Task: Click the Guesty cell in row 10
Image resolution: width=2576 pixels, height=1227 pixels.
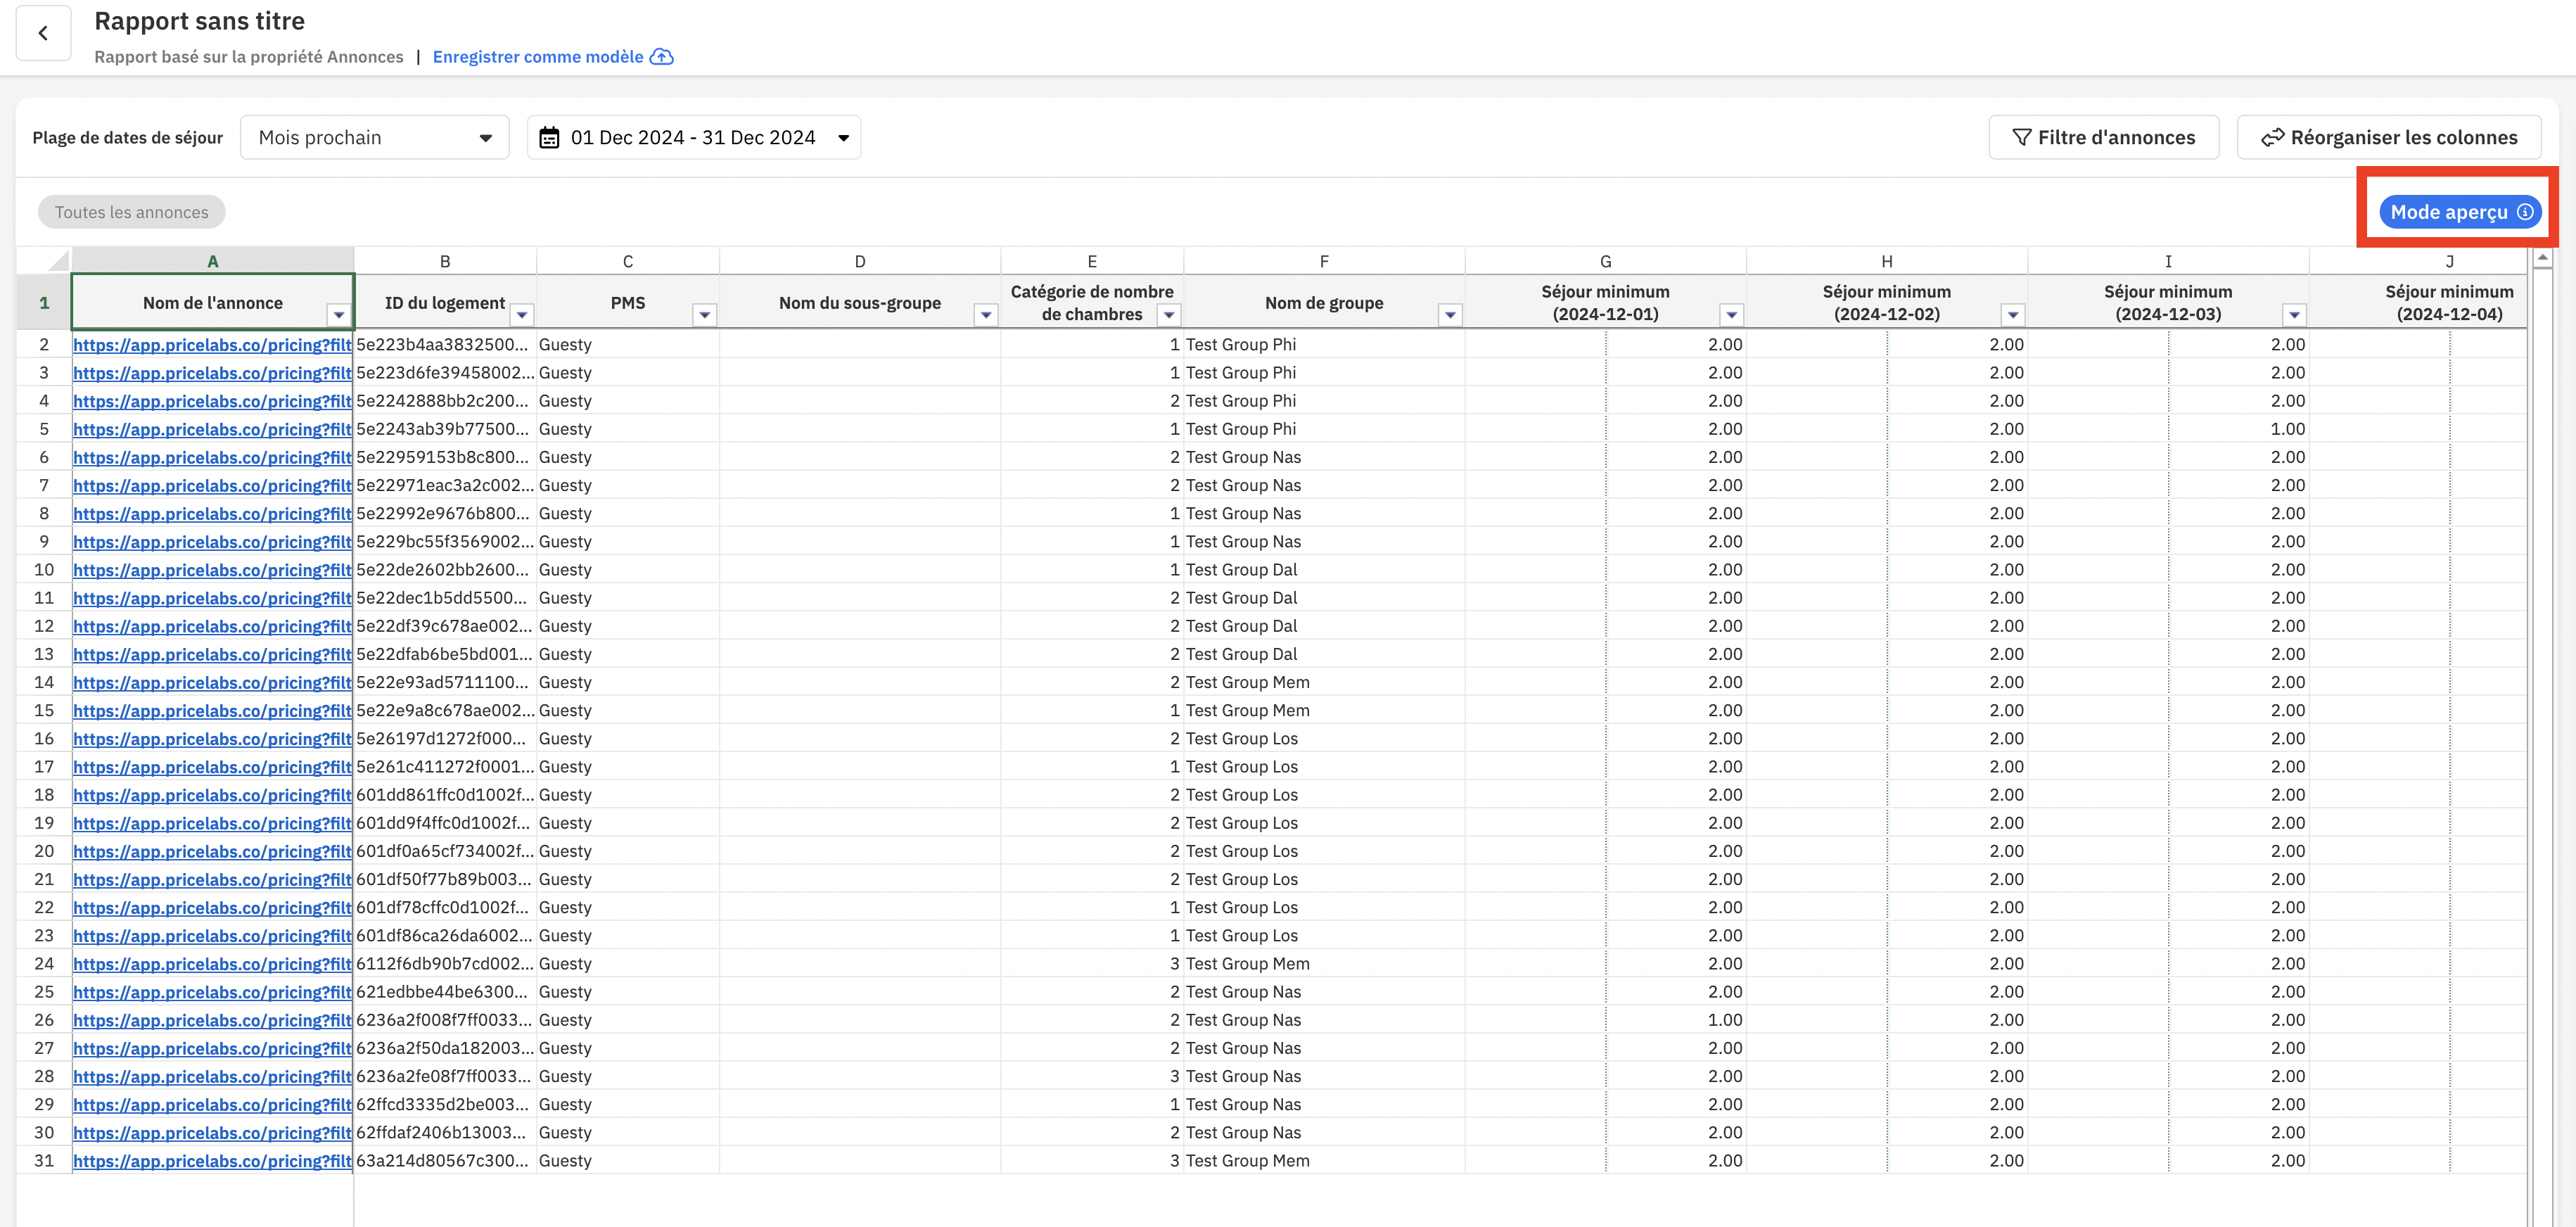Action: pyautogui.click(x=628, y=570)
